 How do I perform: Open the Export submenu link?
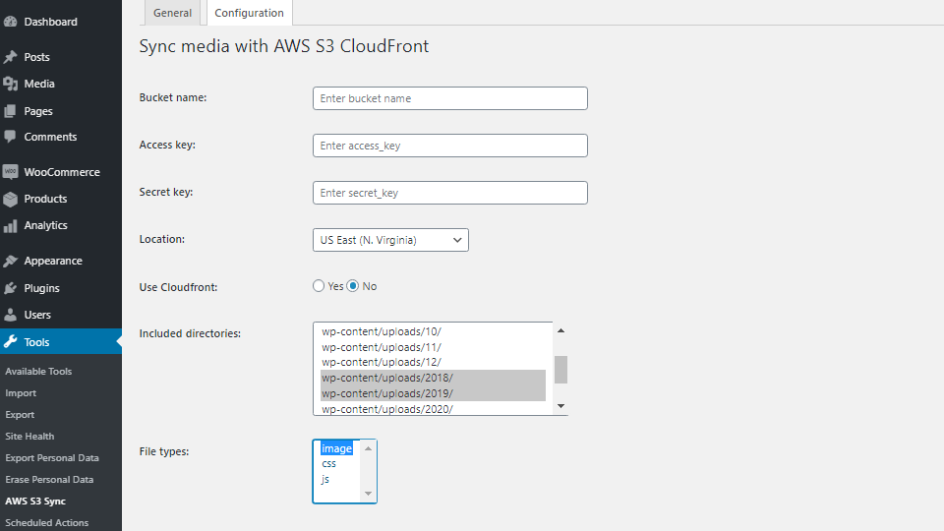20,415
